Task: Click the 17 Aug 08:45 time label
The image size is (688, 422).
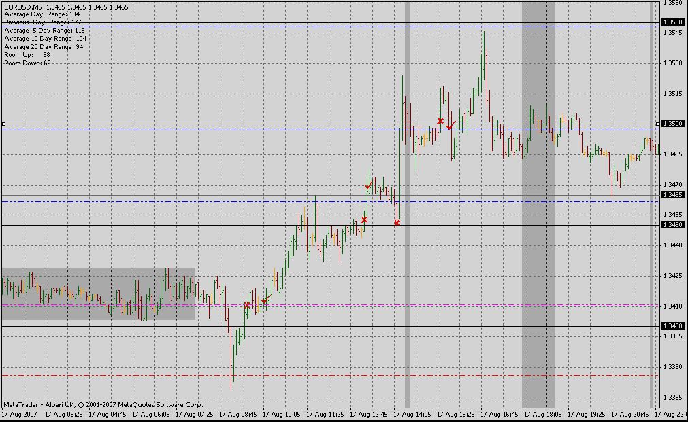Action: tap(237, 414)
